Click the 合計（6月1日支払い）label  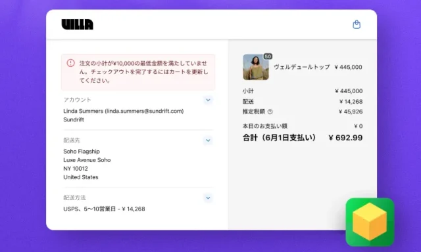coord(279,138)
